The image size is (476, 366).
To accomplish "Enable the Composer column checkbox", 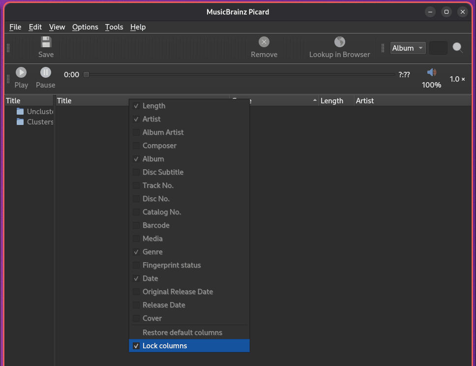I will click(x=136, y=146).
